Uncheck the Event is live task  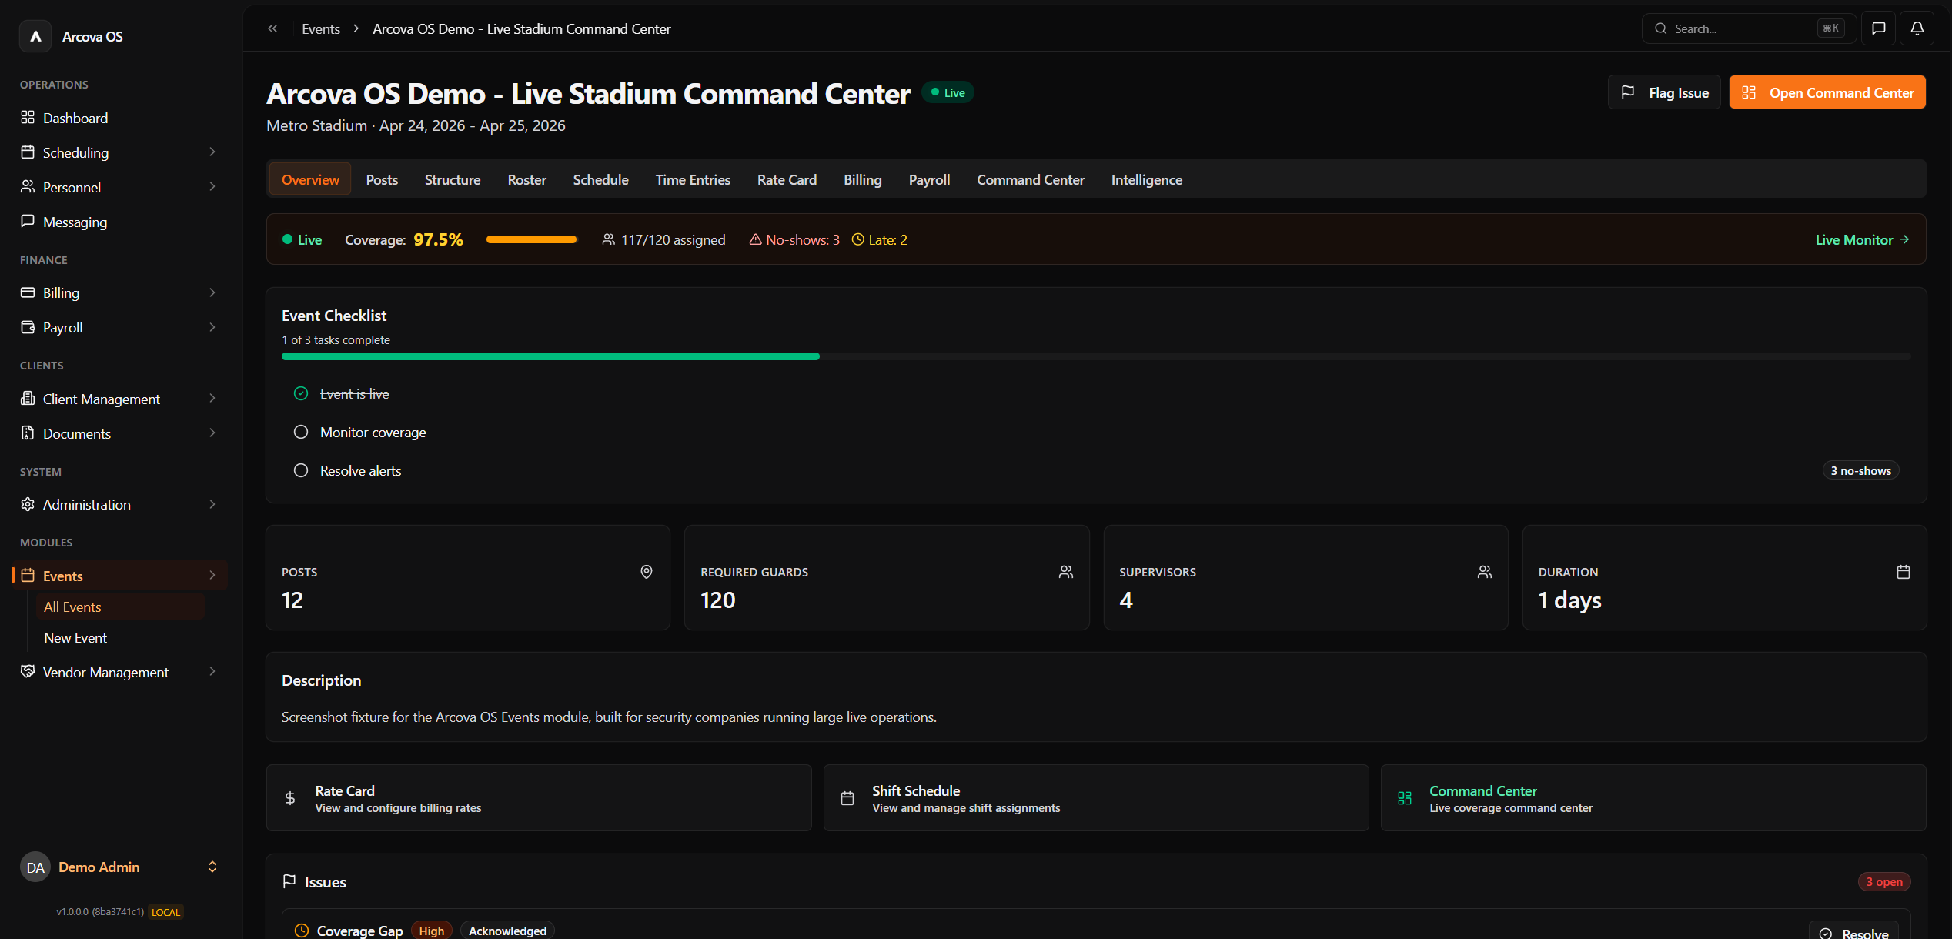(x=301, y=393)
